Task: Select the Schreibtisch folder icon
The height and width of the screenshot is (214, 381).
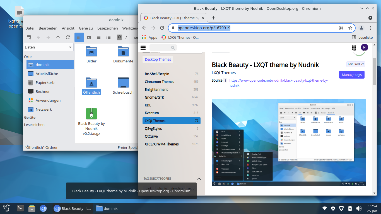Action: [x=123, y=82]
